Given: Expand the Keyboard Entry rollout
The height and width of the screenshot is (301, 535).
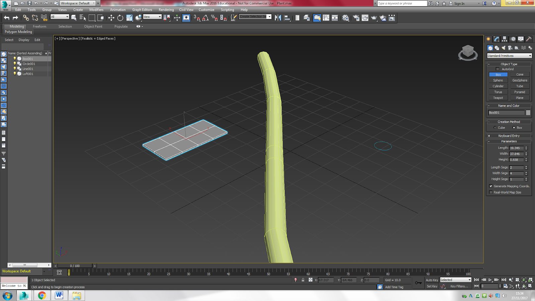Looking at the screenshot, I should point(509,136).
